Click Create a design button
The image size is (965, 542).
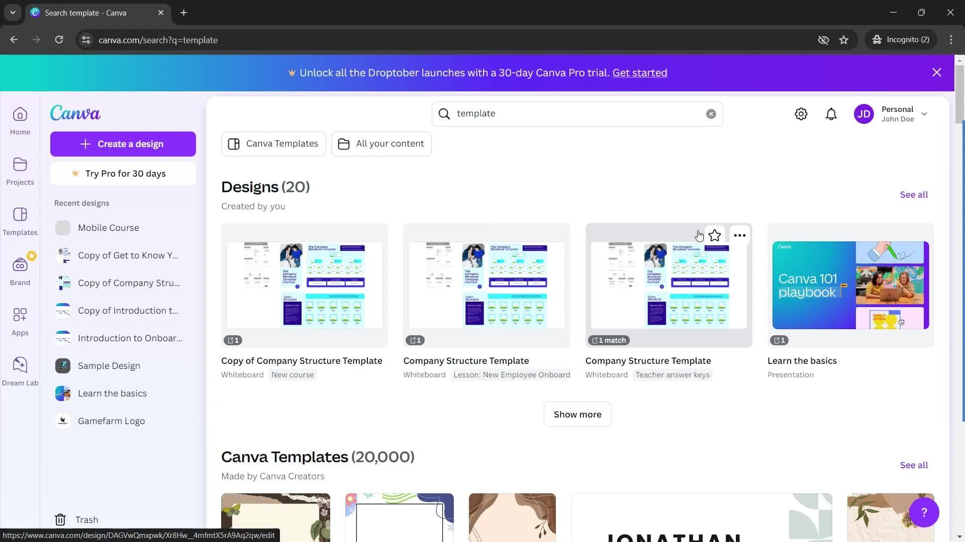tap(123, 144)
